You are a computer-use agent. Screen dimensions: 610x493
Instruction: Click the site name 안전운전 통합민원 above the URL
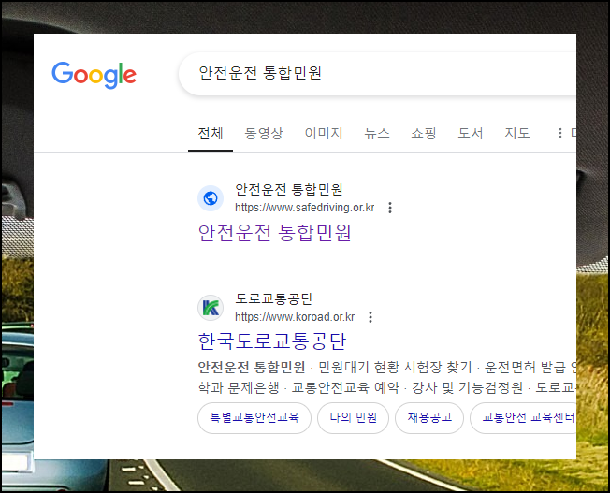pos(289,190)
